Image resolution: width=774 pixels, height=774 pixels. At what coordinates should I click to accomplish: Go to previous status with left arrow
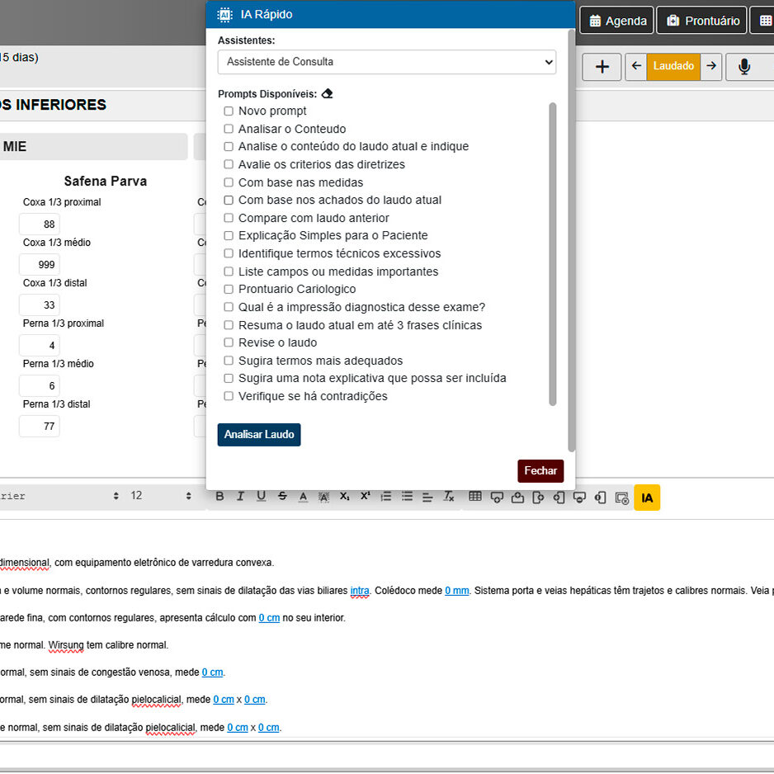click(636, 66)
